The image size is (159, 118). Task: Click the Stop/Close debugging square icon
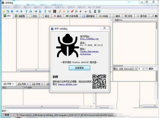12,11
